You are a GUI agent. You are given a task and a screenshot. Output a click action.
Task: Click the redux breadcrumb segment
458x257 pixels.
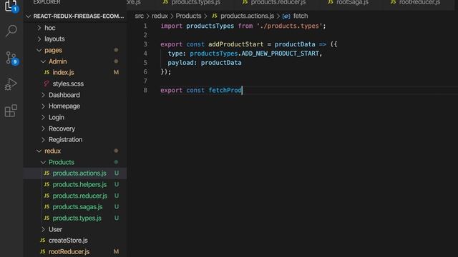(160, 16)
